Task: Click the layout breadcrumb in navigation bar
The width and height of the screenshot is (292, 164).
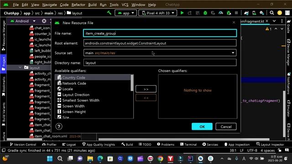Action: [74, 13]
